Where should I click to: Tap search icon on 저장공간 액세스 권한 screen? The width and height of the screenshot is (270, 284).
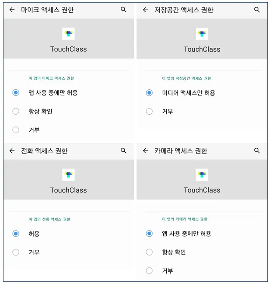click(x=257, y=10)
